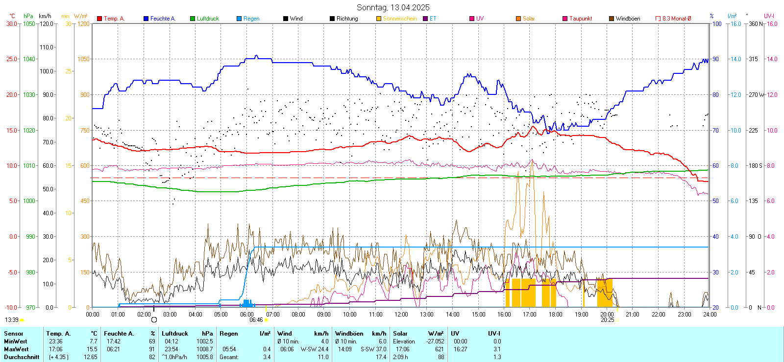Click the yellow Sonnenschein legend square
The width and height of the screenshot is (784, 362).
379,19
